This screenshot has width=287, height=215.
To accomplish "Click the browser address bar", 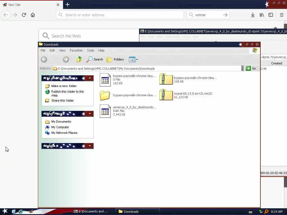I will (x=120, y=15).
